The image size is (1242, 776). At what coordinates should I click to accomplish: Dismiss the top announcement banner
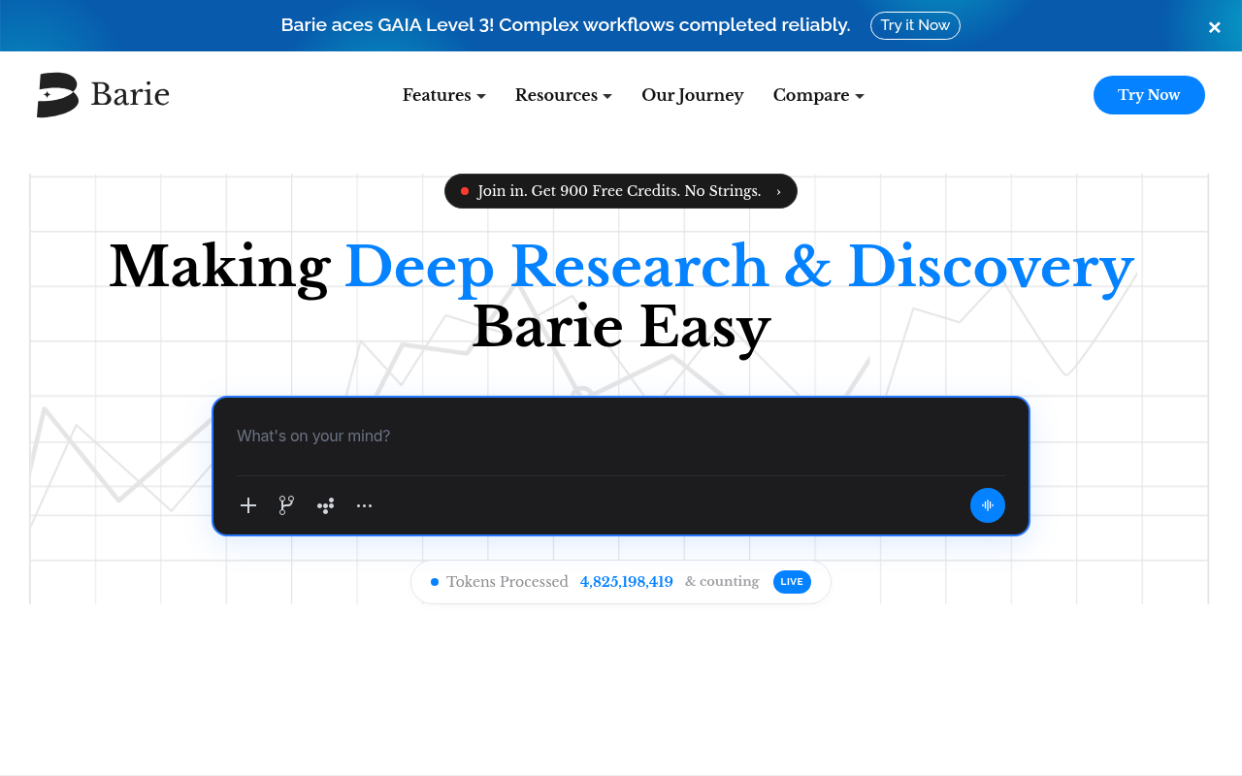pyautogui.click(x=1215, y=27)
